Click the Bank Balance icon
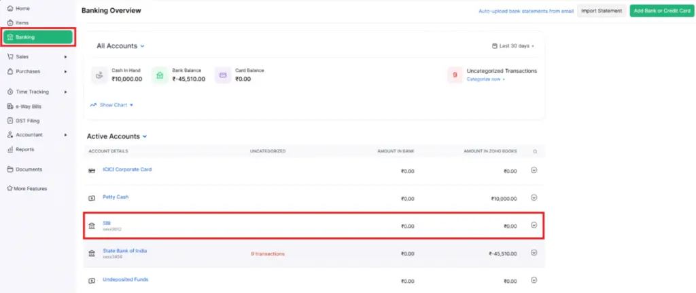The height and width of the screenshot is (293, 696). point(160,75)
